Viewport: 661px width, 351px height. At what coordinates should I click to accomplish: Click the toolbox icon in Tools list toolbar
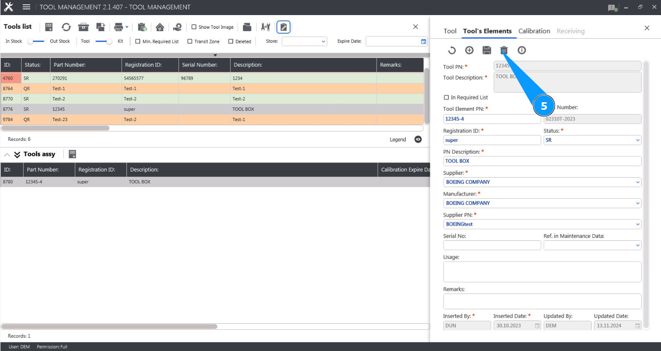(84, 27)
